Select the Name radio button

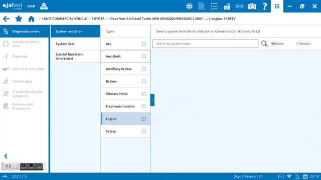click(x=273, y=43)
